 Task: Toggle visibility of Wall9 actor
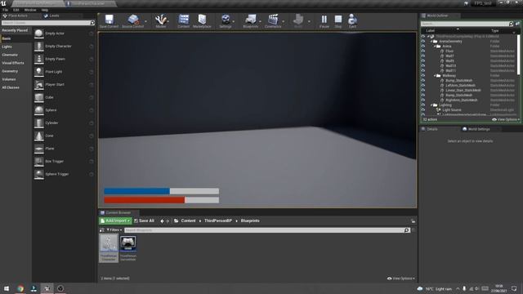click(x=423, y=61)
